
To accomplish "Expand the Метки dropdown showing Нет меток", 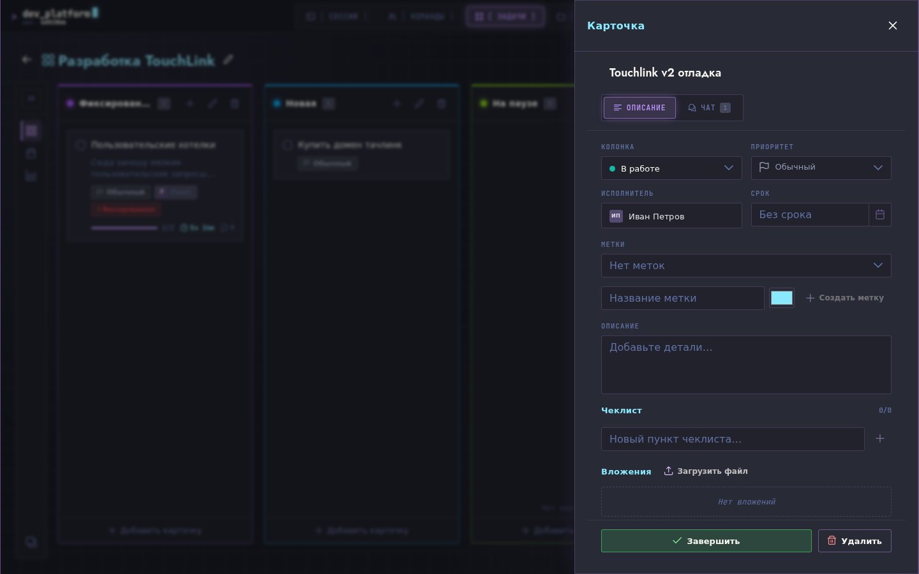I will (x=746, y=265).
